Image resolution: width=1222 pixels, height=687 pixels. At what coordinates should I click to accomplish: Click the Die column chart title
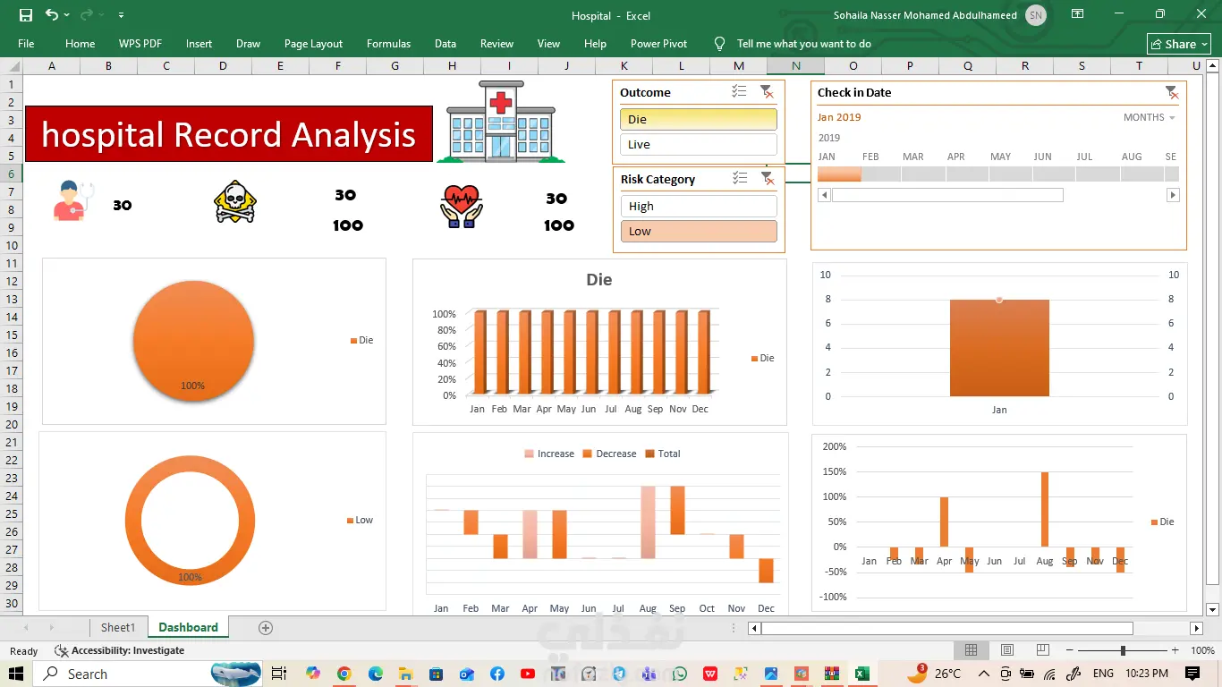(599, 280)
